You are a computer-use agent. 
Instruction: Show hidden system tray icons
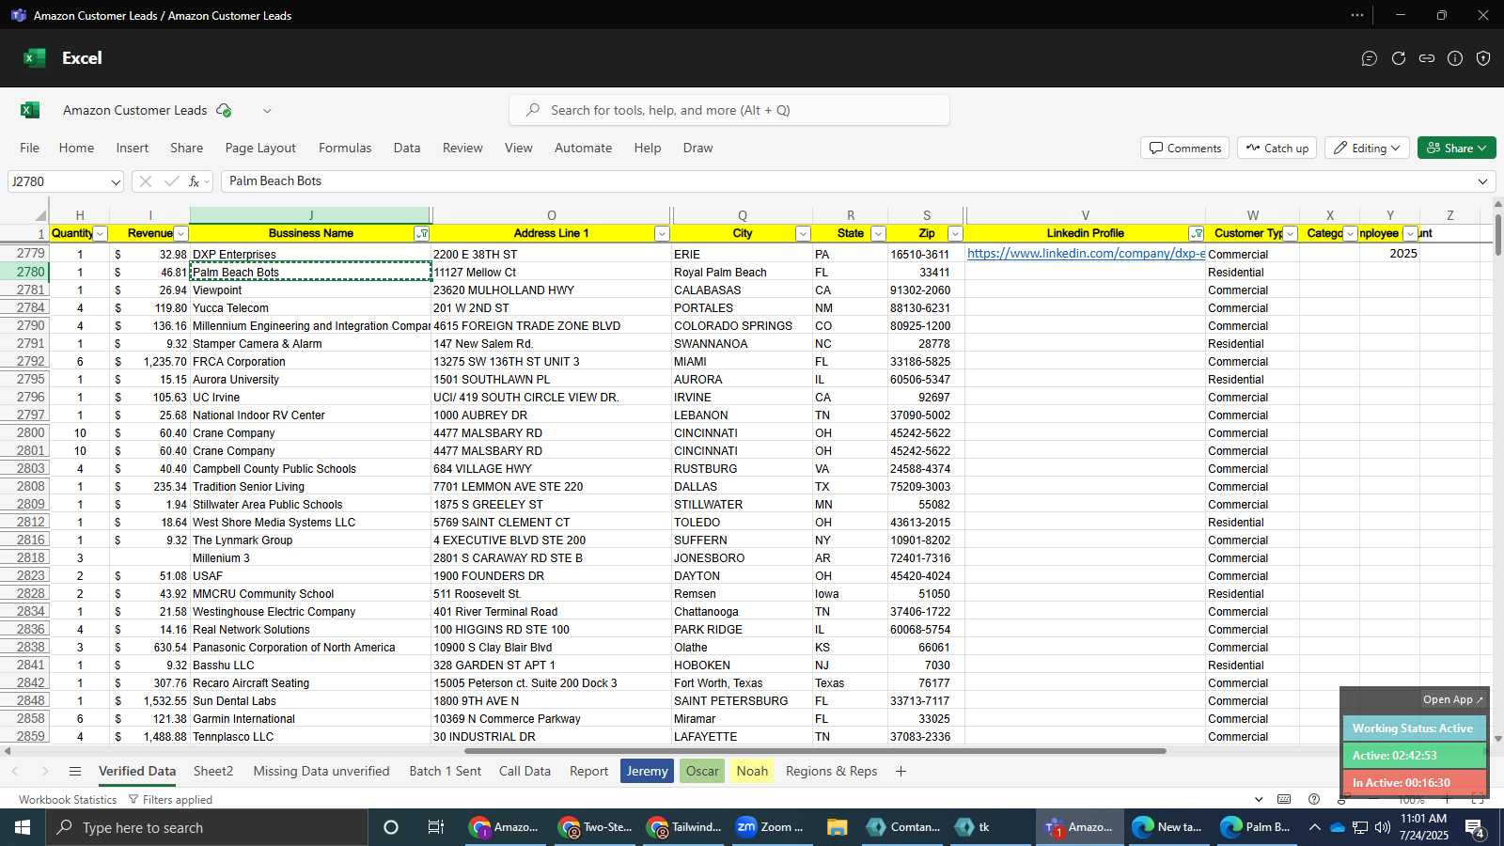click(x=1314, y=827)
